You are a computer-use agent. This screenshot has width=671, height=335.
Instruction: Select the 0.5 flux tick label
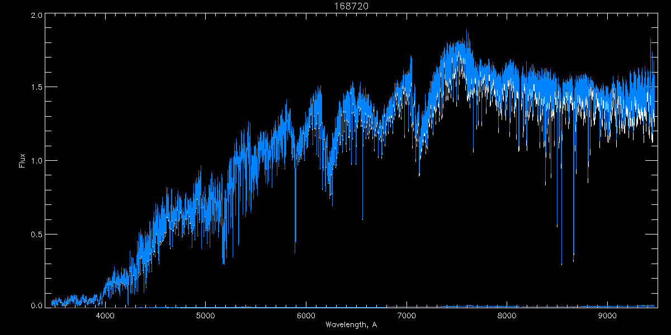pos(35,234)
